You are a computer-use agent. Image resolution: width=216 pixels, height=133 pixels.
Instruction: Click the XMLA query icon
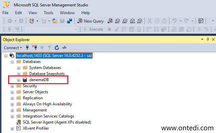click(x=132, y=21)
